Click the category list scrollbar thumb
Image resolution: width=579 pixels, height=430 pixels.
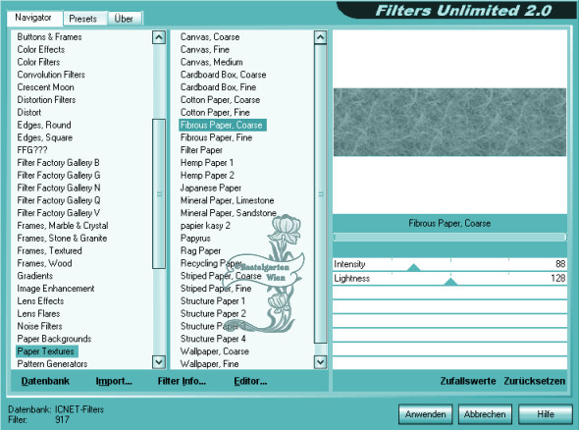point(159,193)
